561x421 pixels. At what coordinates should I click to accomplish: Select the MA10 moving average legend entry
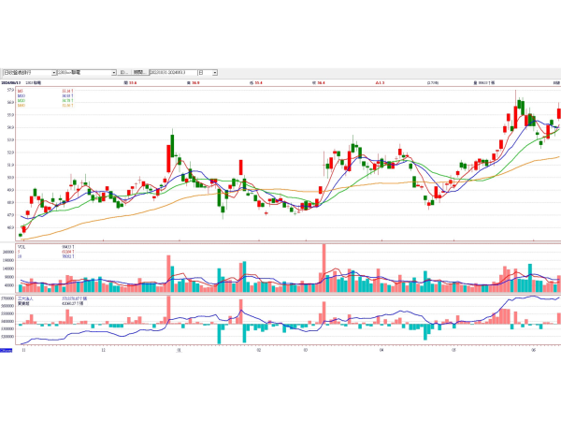coord(21,95)
